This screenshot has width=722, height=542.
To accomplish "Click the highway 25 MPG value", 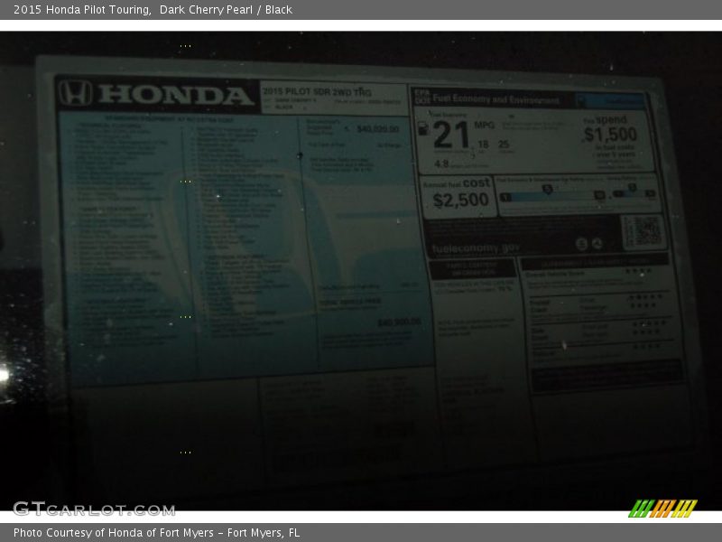I will pyautogui.click(x=504, y=145).
